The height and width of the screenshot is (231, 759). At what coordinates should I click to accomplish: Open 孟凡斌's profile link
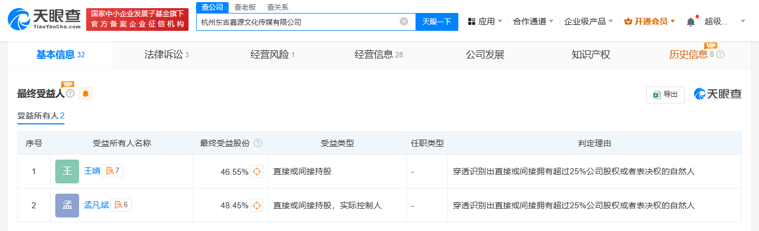[97, 205]
